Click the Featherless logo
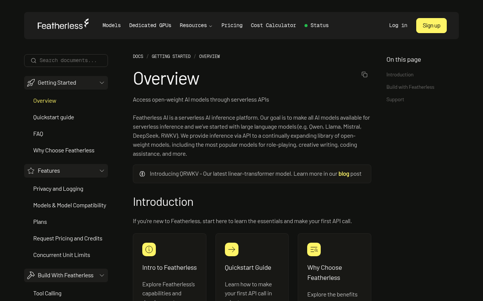 (63, 24)
